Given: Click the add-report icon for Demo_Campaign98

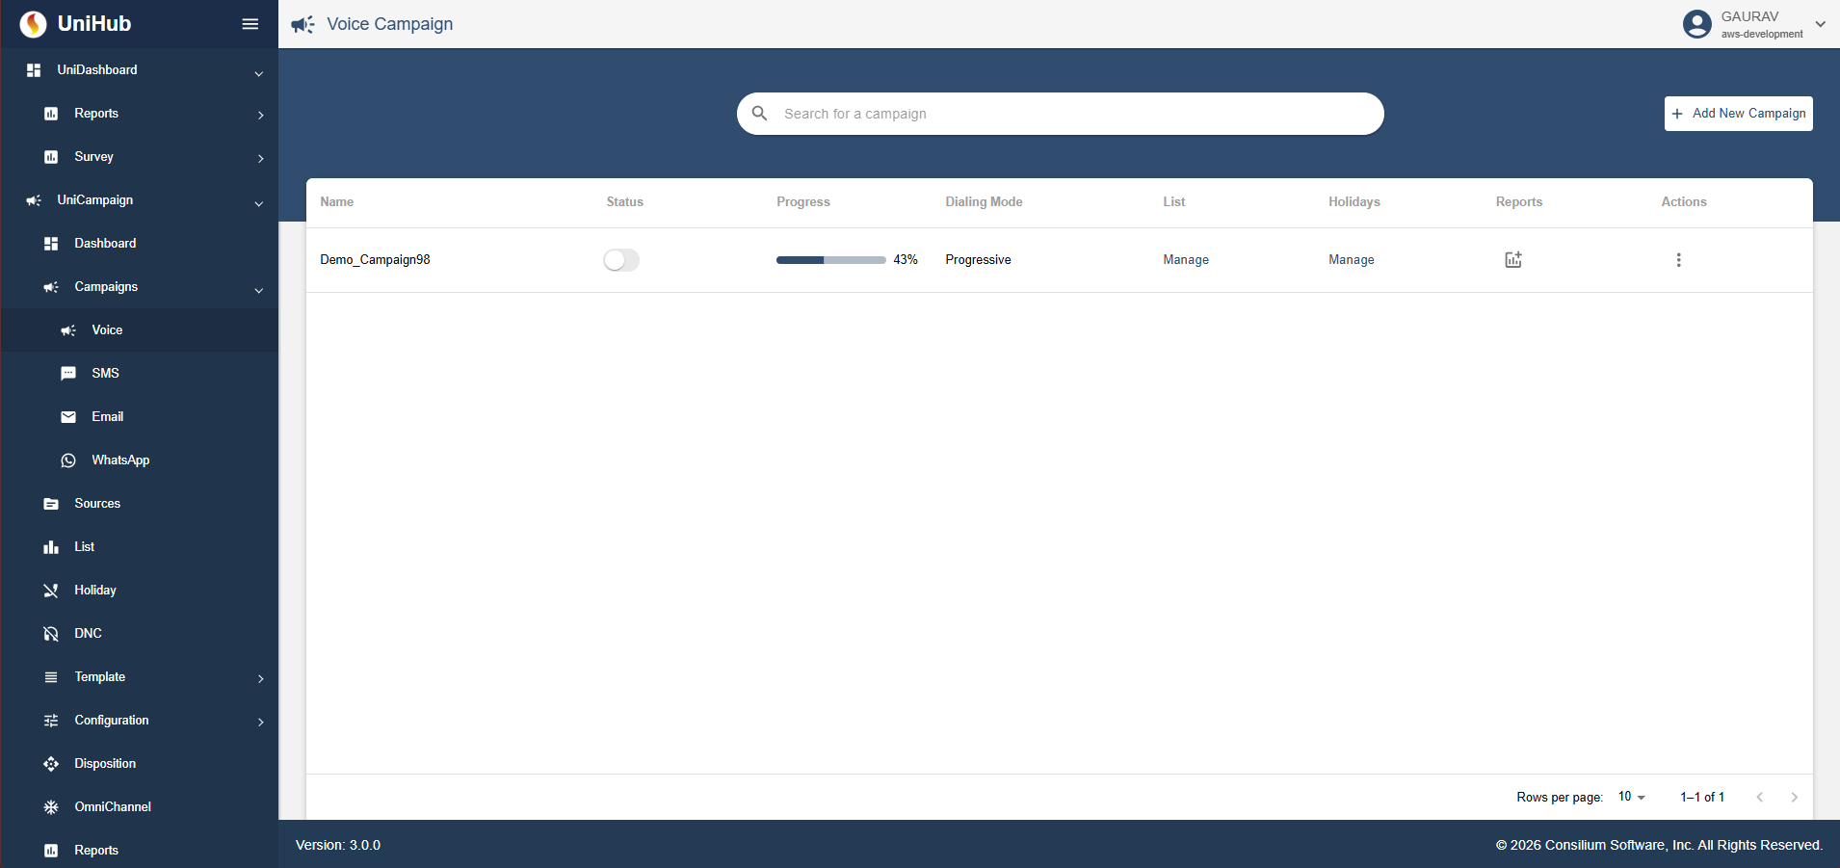Looking at the screenshot, I should coord(1511,259).
